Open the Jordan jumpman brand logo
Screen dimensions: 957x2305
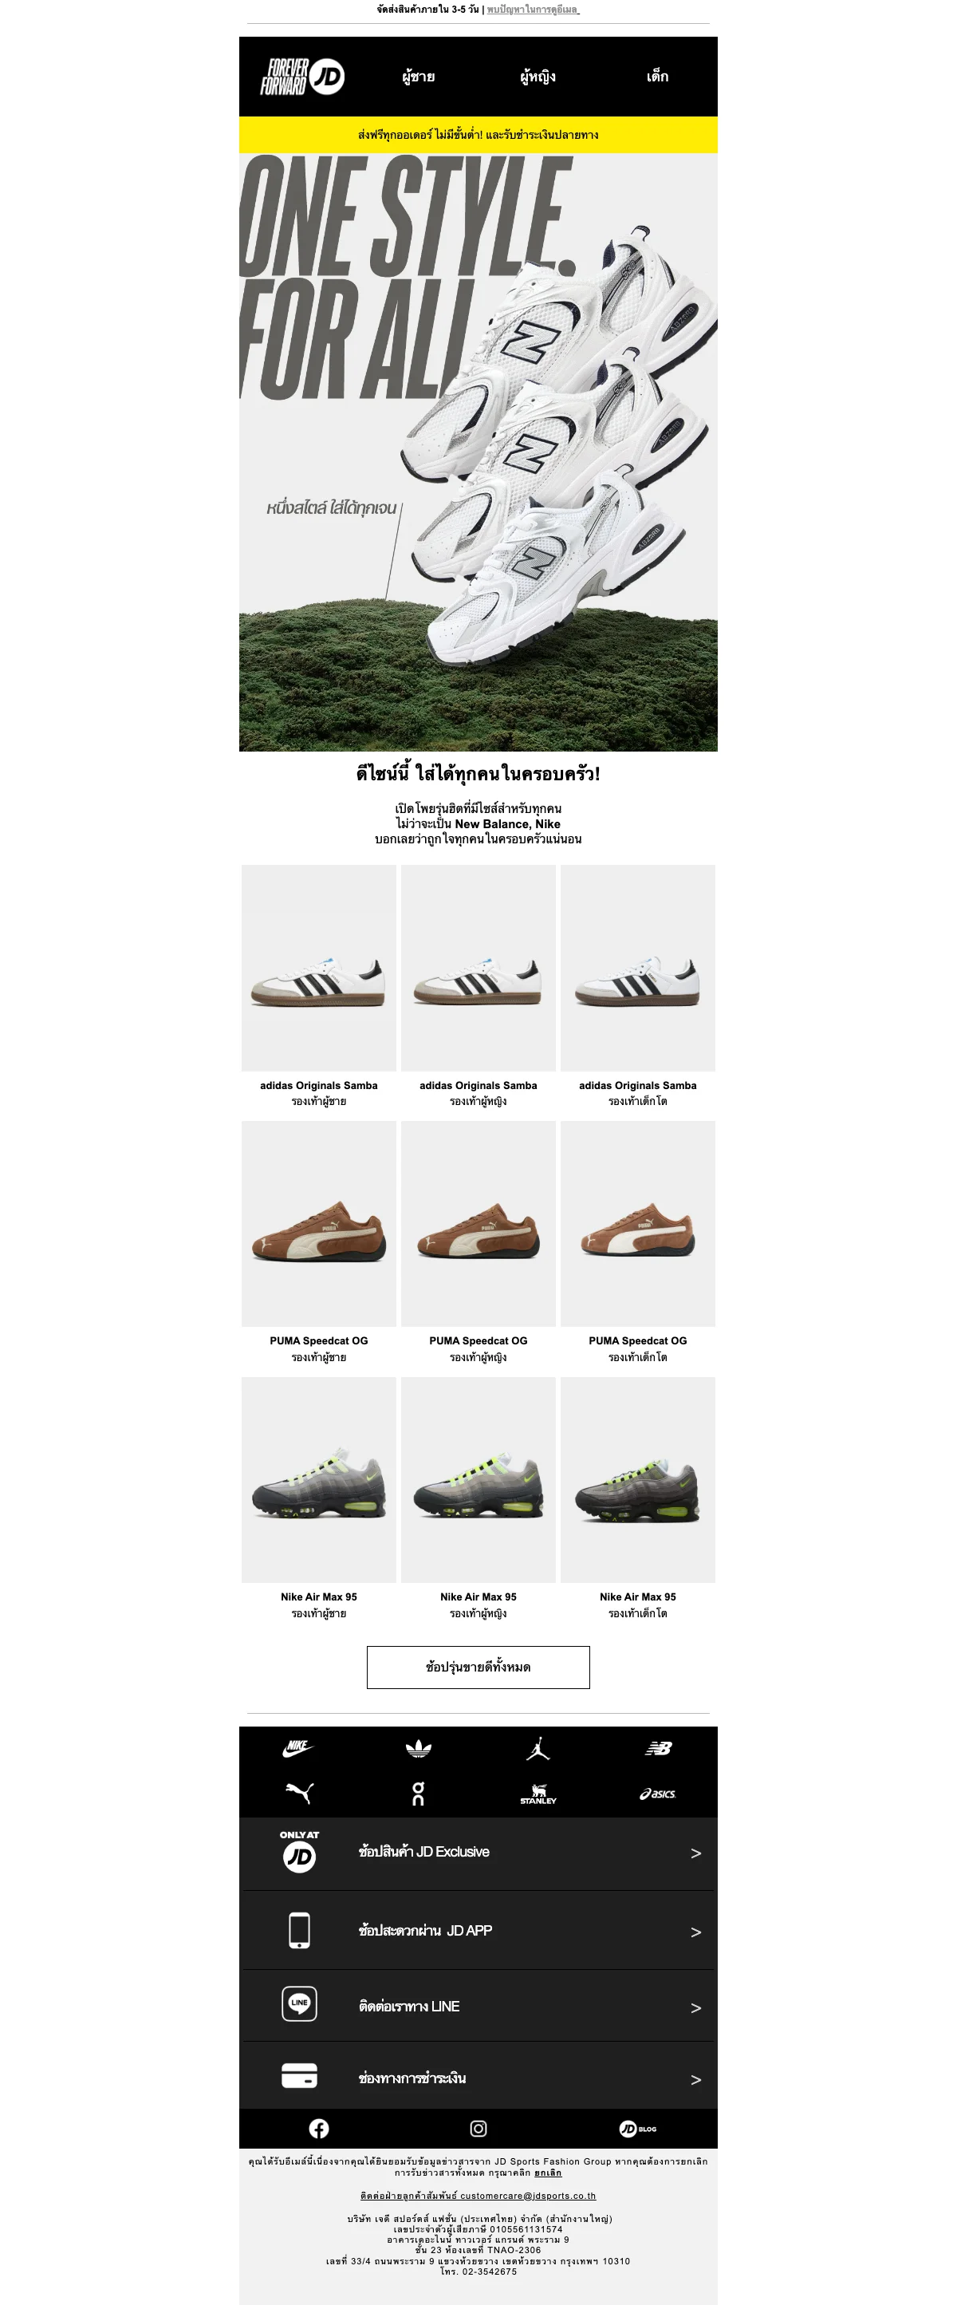[538, 1748]
